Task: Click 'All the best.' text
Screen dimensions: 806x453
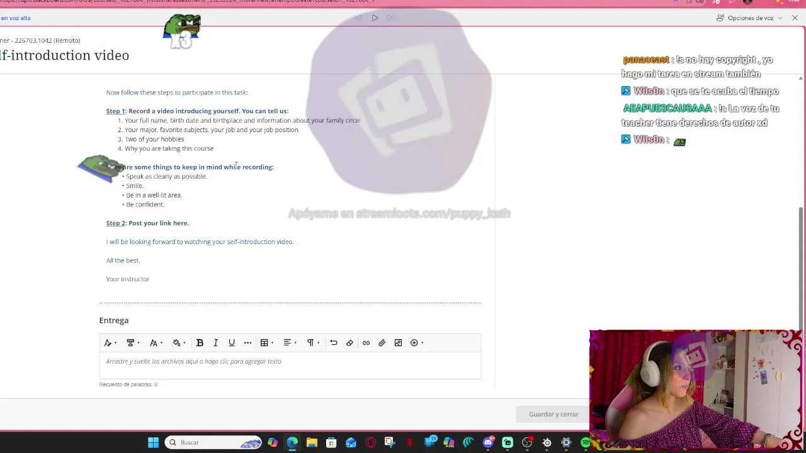Action: tap(123, 260)
